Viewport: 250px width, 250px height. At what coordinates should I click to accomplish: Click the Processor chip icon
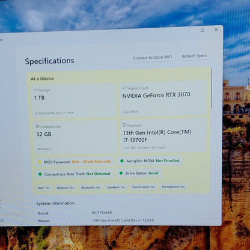[124, 125]
